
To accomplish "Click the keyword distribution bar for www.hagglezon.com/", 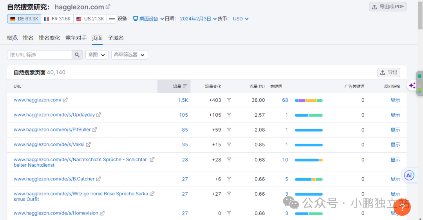I will pyautogui.click(x=309, y=100).
